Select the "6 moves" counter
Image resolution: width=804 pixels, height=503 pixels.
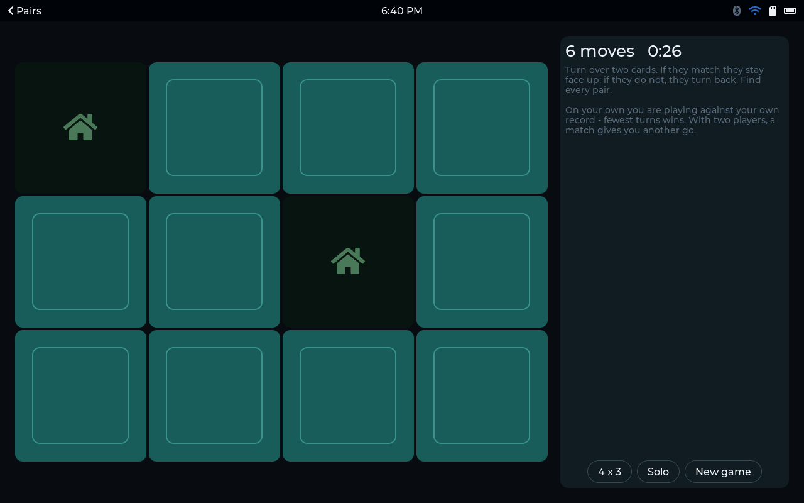600,51
